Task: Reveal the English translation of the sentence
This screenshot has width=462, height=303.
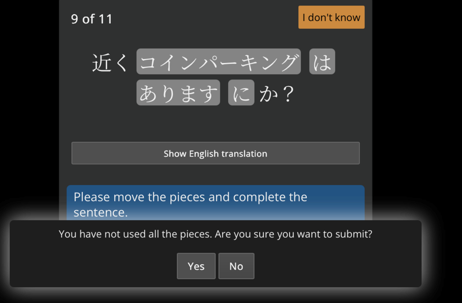Action: pos(215,153)
